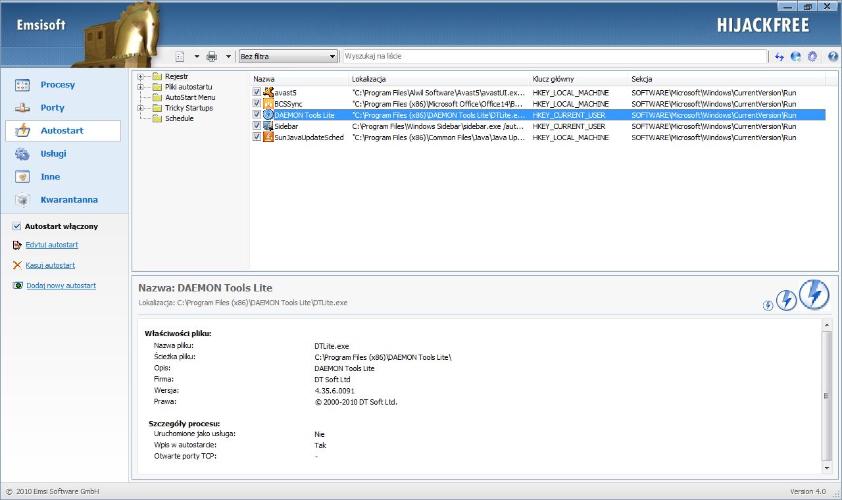The image size is (842, 500).
Task: Expand the Tricky Startups tree node
Action: tap(140, 108)
